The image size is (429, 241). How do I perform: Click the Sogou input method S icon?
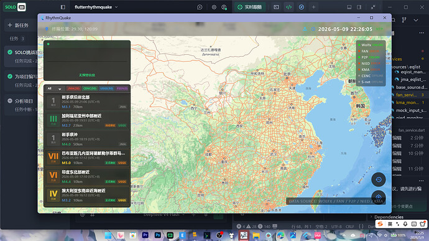click(x=380, y=224)
